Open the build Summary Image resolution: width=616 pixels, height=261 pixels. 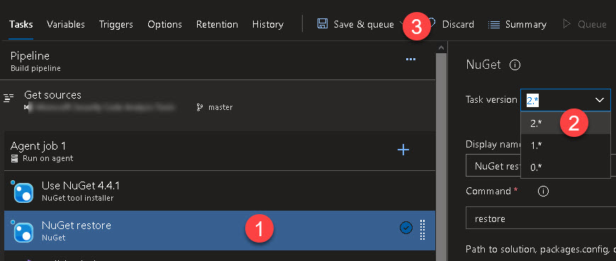(517, 24)
